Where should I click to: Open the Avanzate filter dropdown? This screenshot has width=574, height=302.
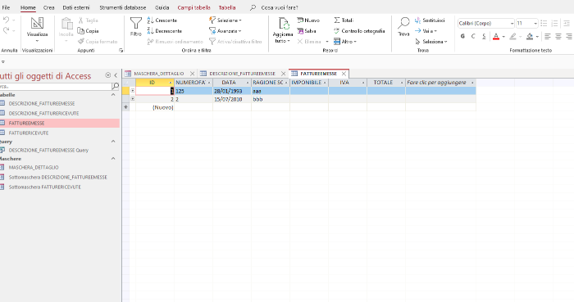point(225,31)
